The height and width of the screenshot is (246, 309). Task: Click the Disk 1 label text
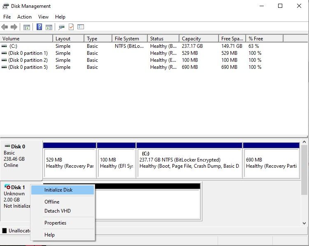coord(18,187)
